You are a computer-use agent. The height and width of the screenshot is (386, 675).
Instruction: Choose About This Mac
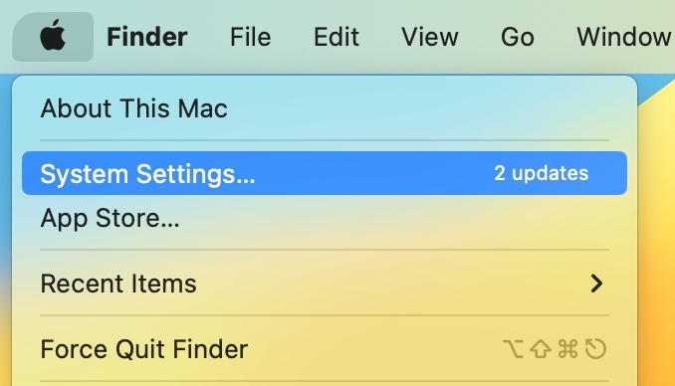coord(325,108)
